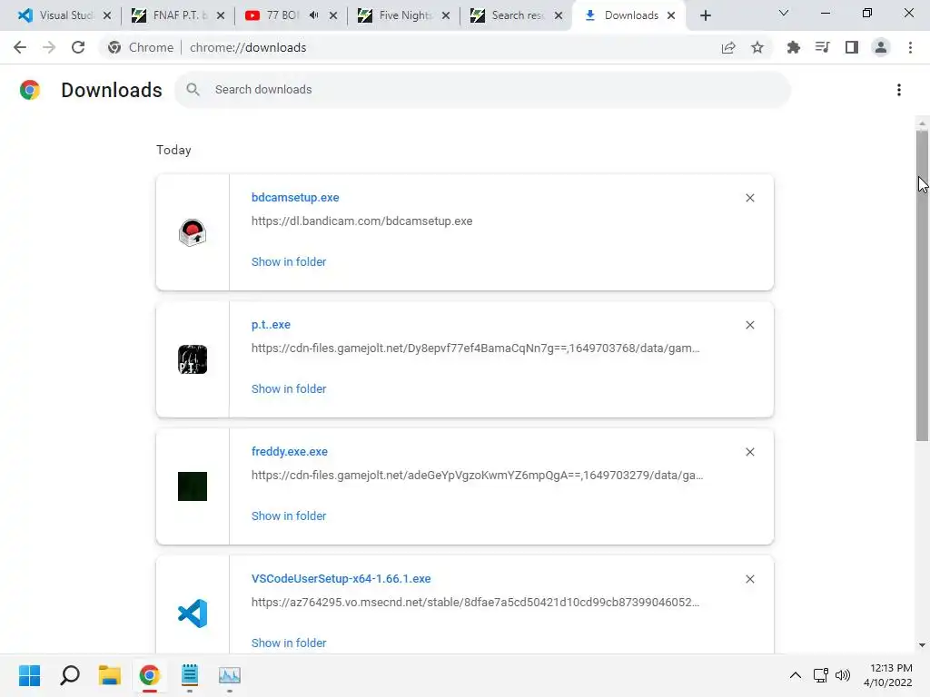Show VSCodeUserSetup in folder
This screenshot has width=930, height=697.
(289, 643)
